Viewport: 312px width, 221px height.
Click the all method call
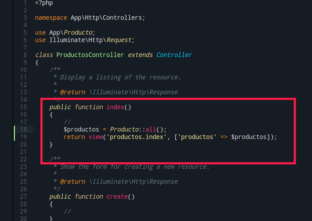click(x=151, y=130)
